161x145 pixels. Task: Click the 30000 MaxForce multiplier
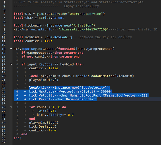tap(106, 92)
